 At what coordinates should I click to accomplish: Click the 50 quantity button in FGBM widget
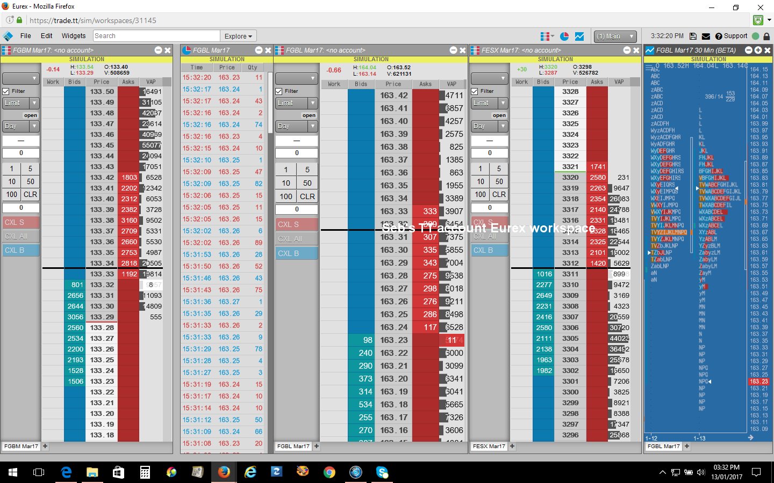coord(31,181)
